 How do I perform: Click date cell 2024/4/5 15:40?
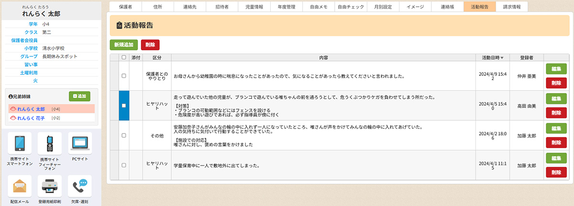[493, 105]
